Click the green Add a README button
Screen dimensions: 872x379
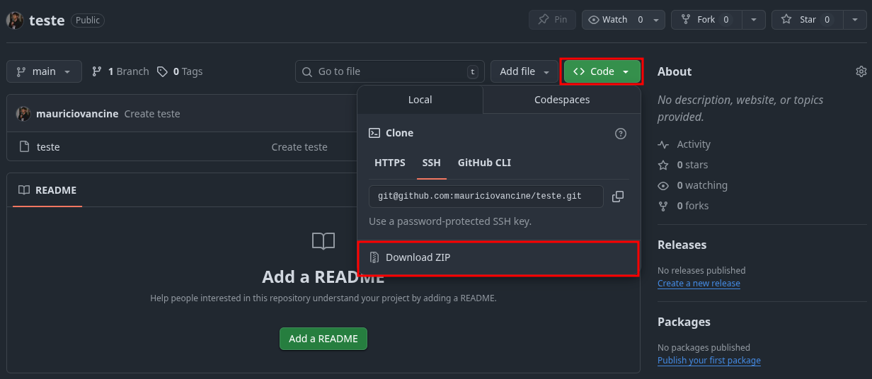(323, 339)
